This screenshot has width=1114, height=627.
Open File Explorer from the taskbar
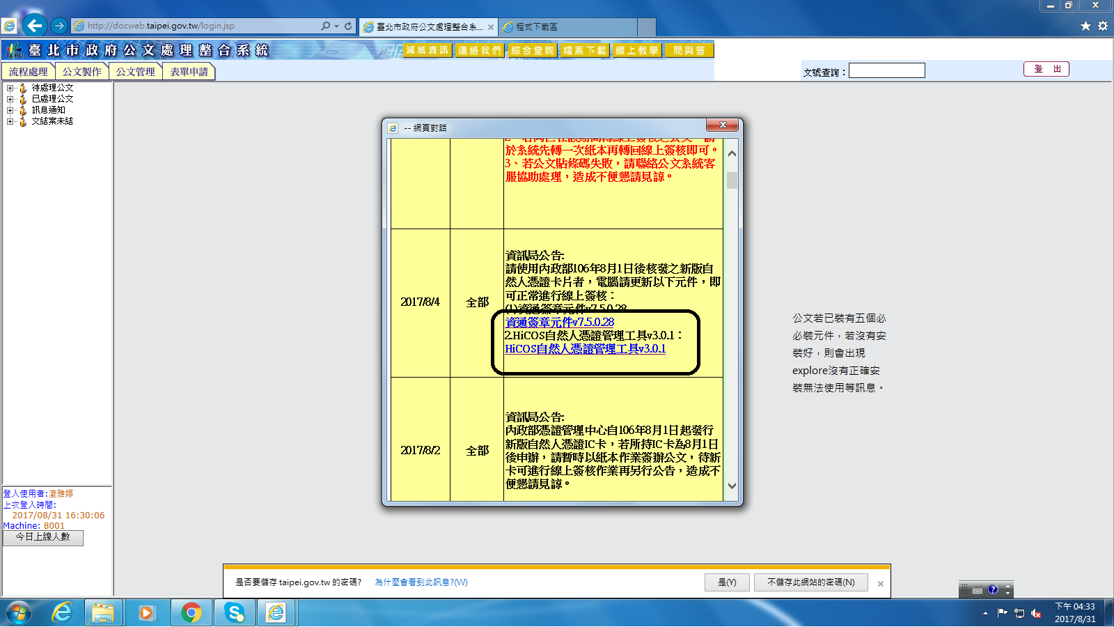pyautogui.click(x=103, y=613)
